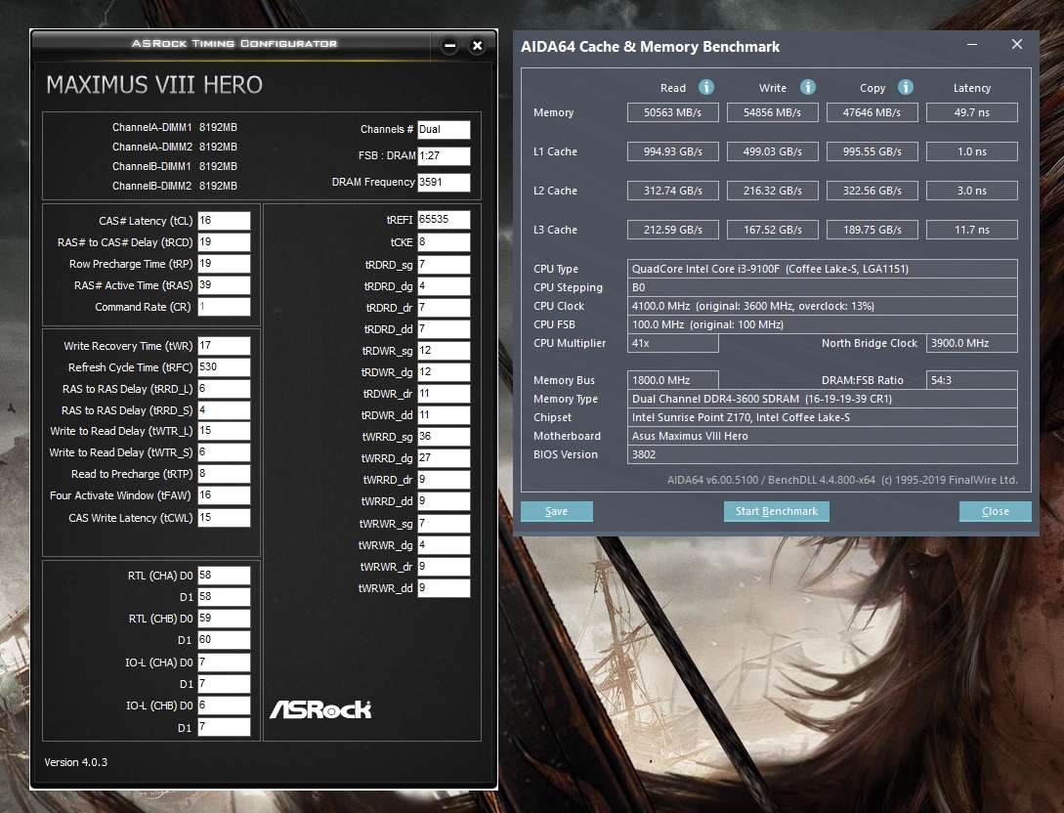The width and height of the screenshot is (1064, 813).
Task: Click the Memory Write value 54856 MB/s
Action: [772, 112]
